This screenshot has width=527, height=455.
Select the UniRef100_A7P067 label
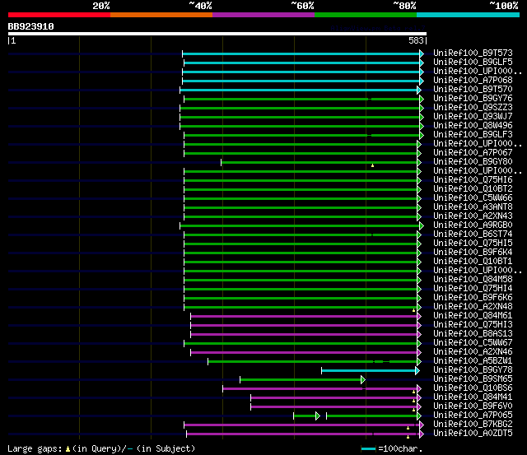tap(473, 153)
